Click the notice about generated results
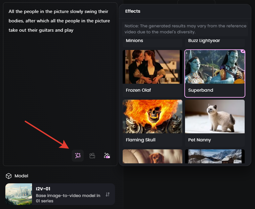The image size is (255, 209). [x=185, y=29]
